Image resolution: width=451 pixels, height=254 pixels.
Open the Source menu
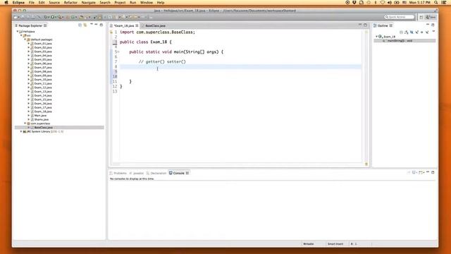(54, 3)
